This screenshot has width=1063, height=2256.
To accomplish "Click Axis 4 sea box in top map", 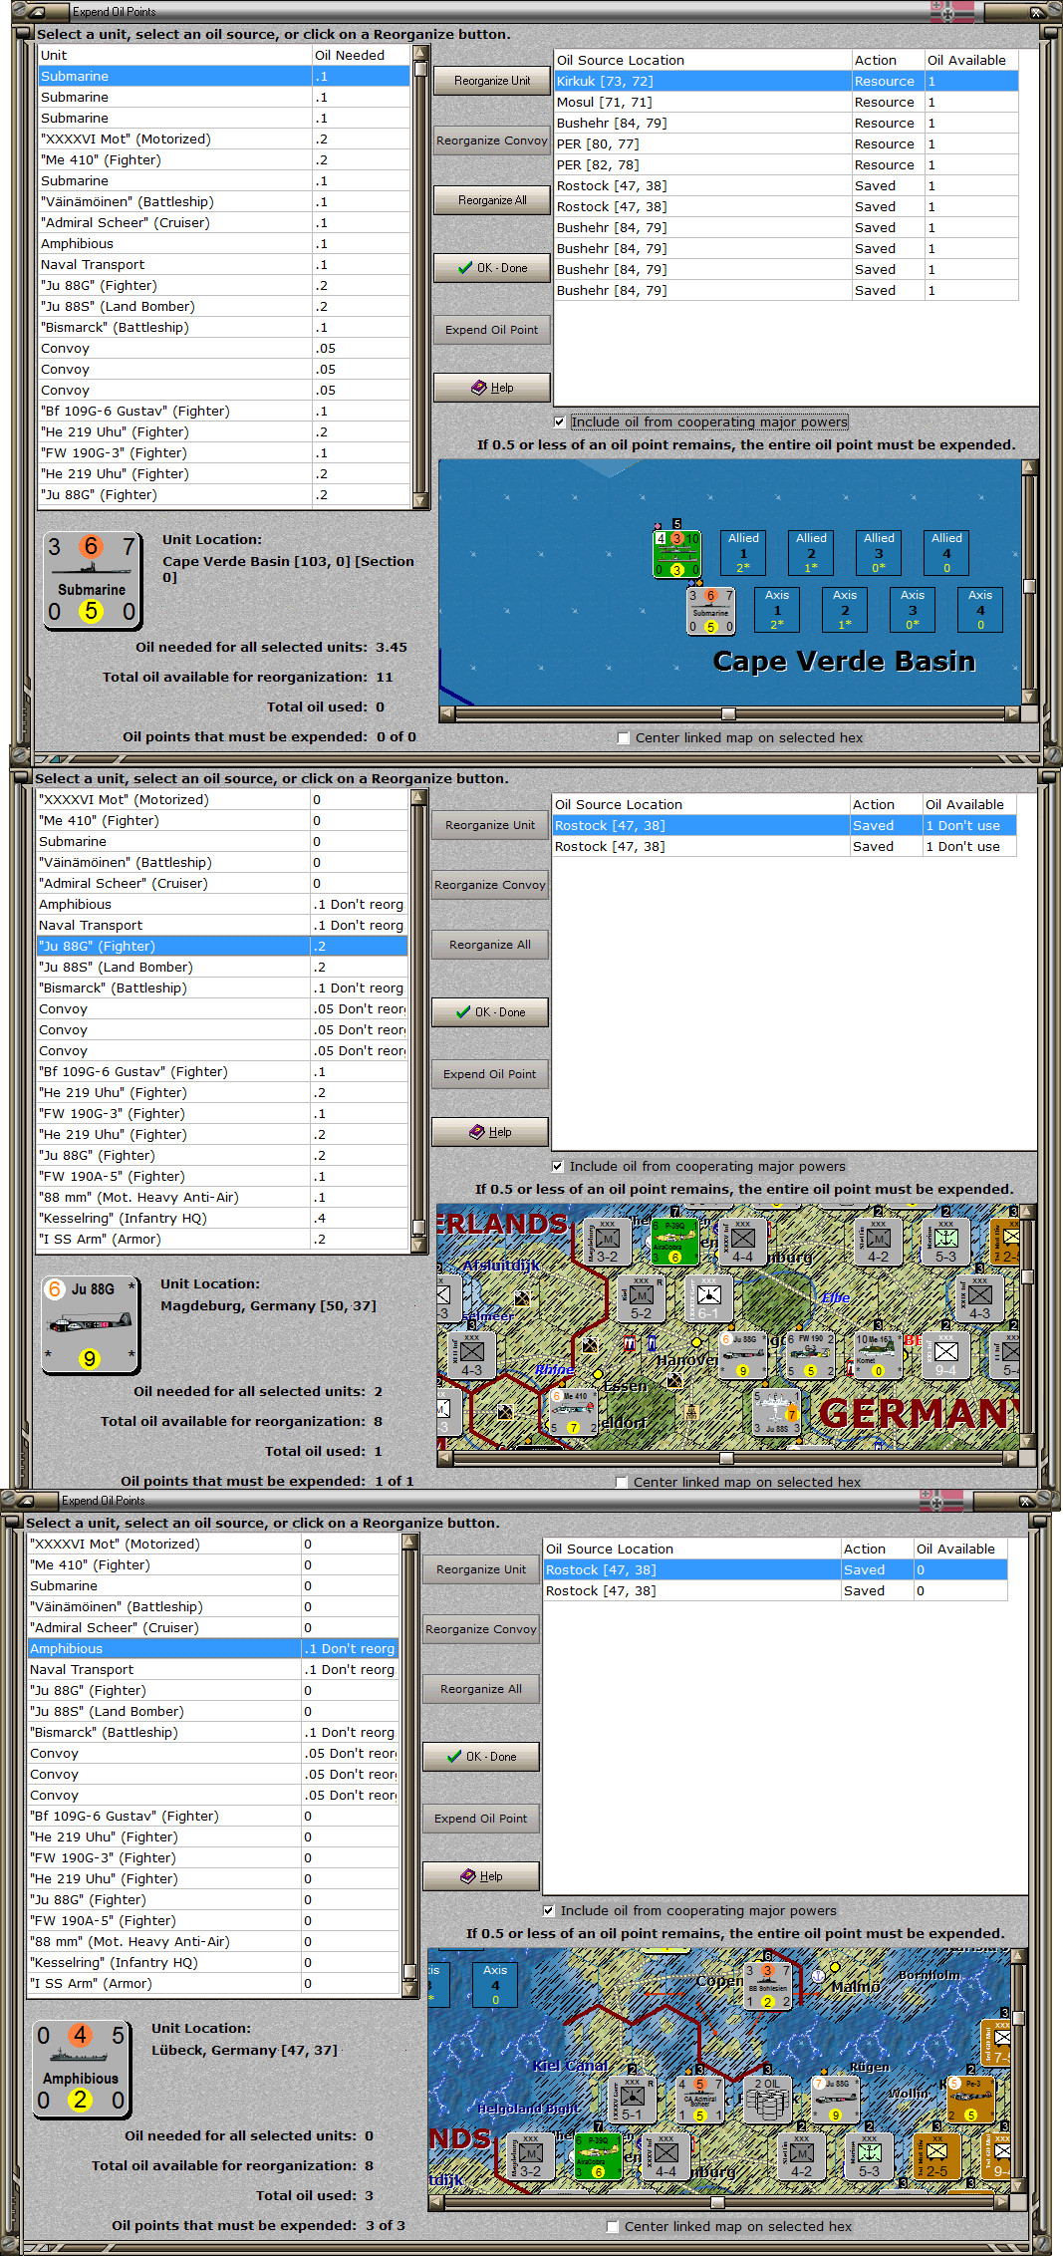I will pos(980,610).
